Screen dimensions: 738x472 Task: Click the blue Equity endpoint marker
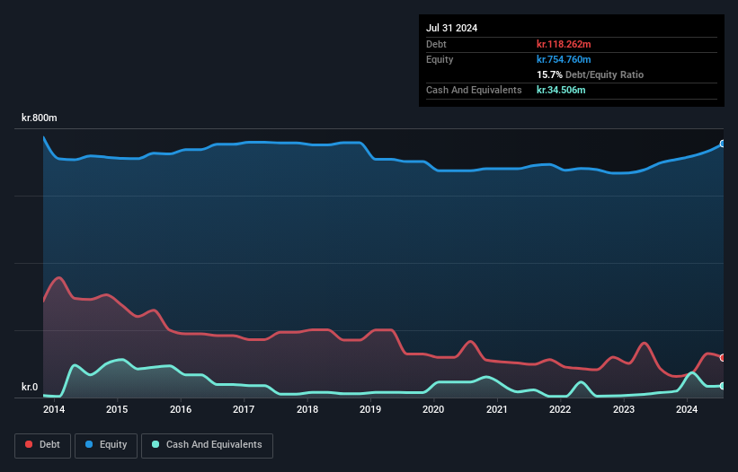[723, 144]
